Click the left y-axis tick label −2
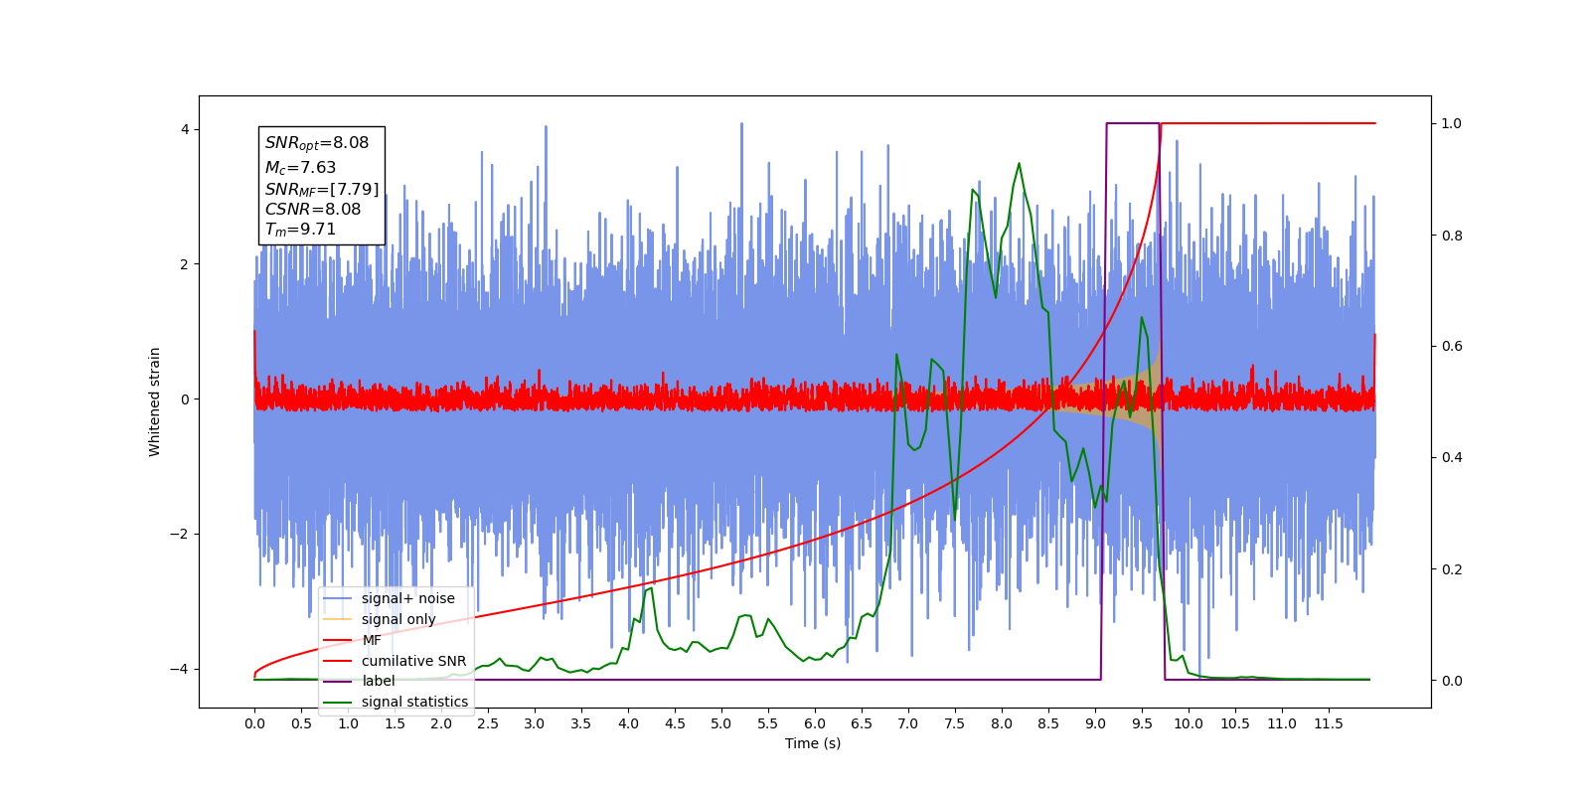 (x=181, y=534)
